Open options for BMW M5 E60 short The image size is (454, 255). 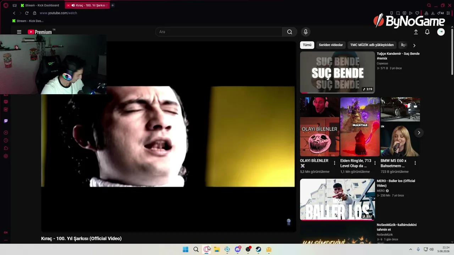click(x=415, y=163)
